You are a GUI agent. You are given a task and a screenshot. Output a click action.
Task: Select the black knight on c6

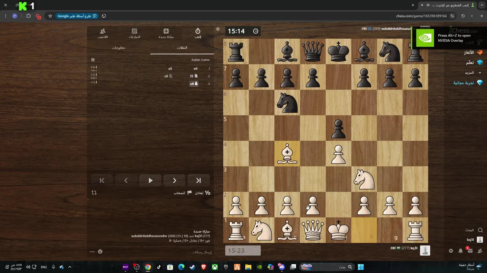pos(287,102)
